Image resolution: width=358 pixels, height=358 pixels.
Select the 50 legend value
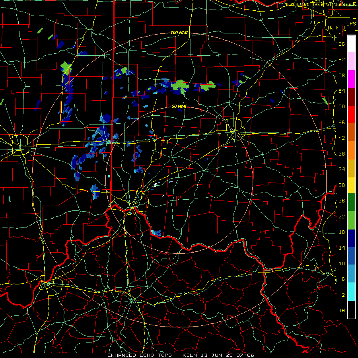coord(342,107)
